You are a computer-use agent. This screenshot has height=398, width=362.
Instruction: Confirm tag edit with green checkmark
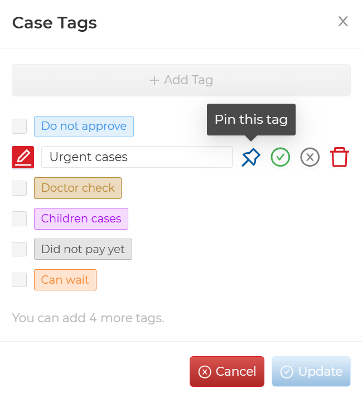point(281,157)
